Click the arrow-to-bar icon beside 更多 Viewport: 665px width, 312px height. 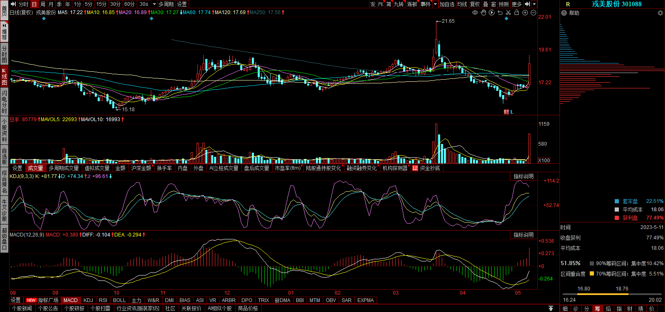[x=527, y=4]
